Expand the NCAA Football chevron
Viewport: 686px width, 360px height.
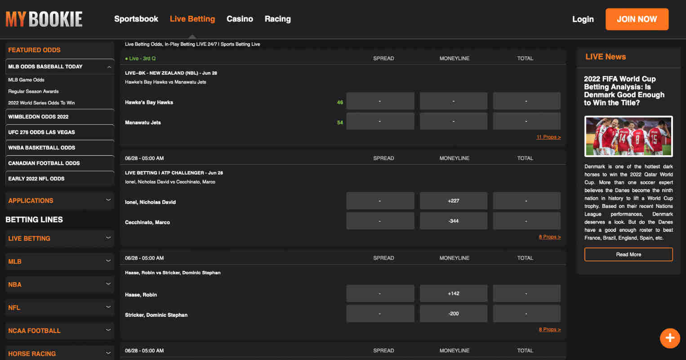(108, 330)
